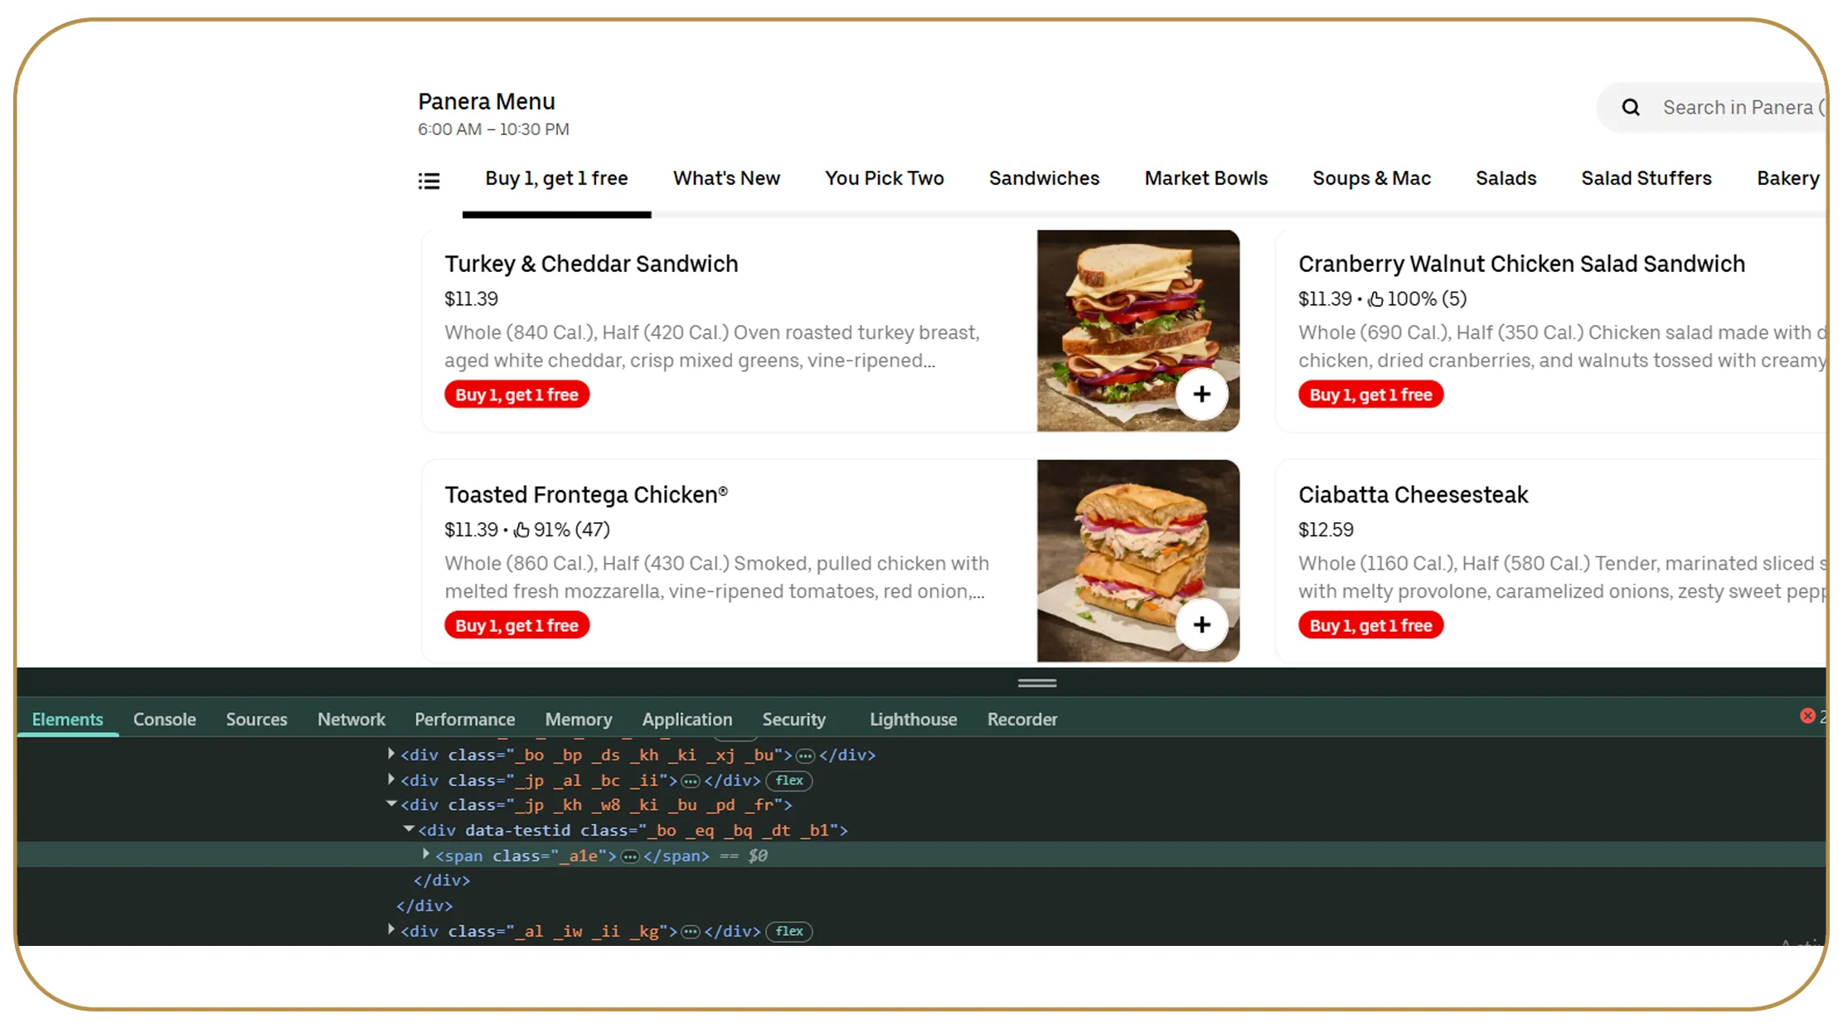Viewport: 1843px width, 1028px height.
Task: Click the DevTools panel resize handle
Action: pyautogui.click(x=1036, y=683)
